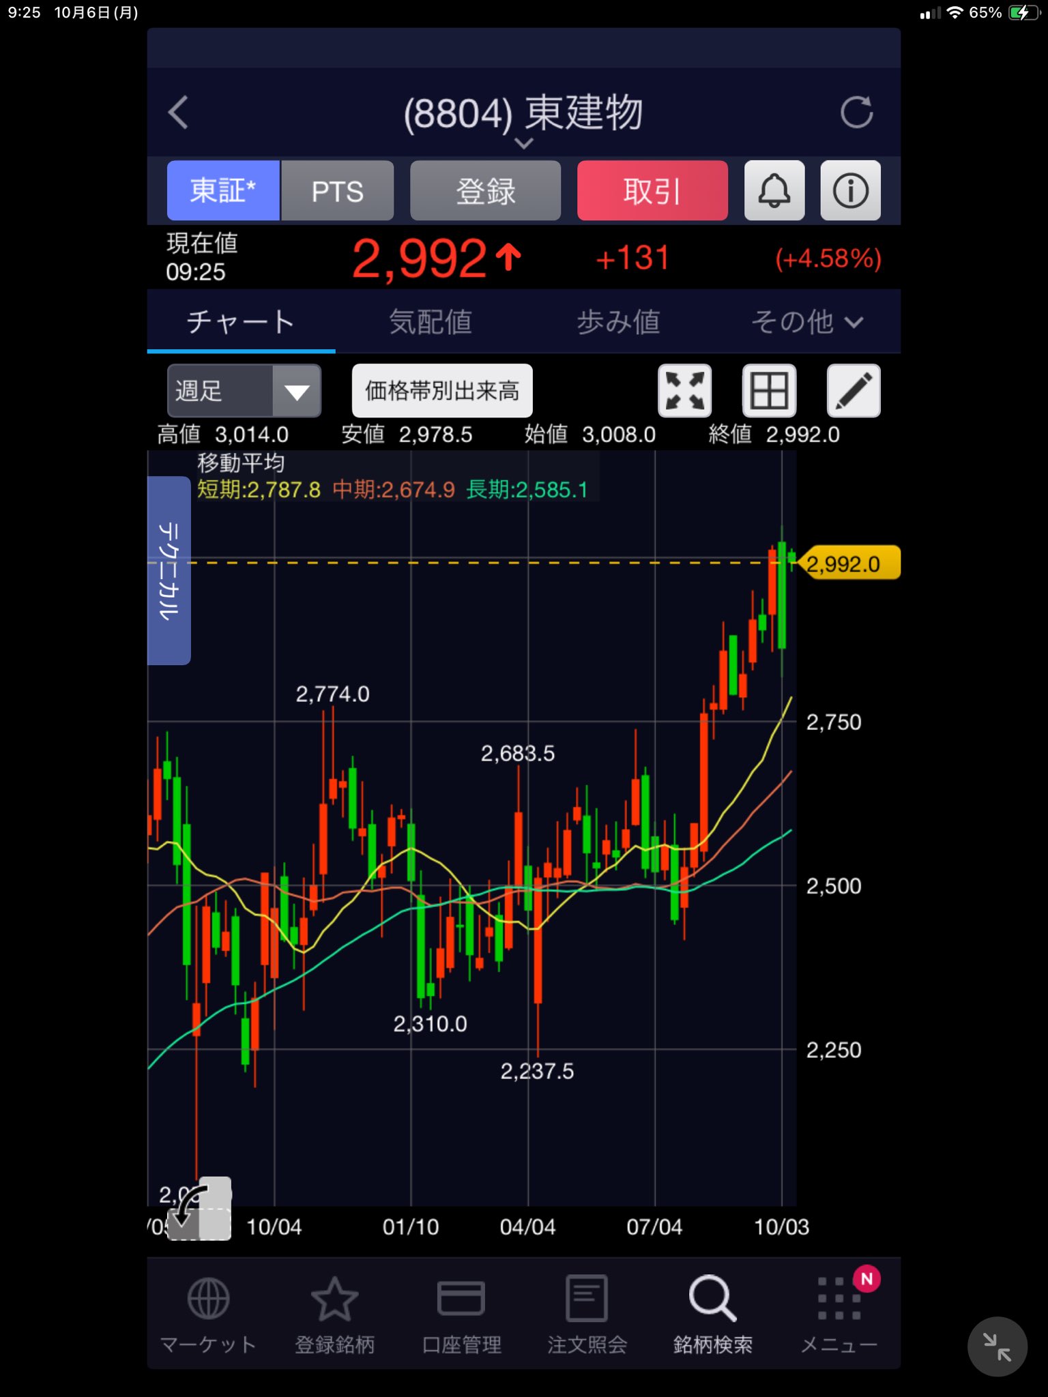
Task: Switch to the 気配値 tab
Action: pos(430,321)
